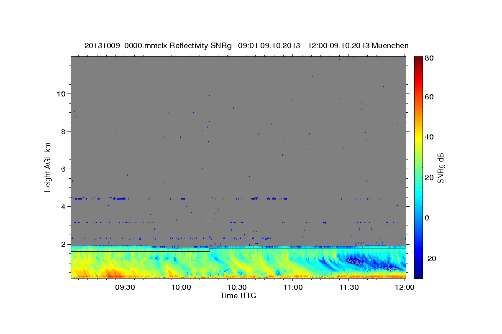The image size is (502, 334).
Task: Click the 'SNRg dB' colorbar label
Action: tap(441, 168)
